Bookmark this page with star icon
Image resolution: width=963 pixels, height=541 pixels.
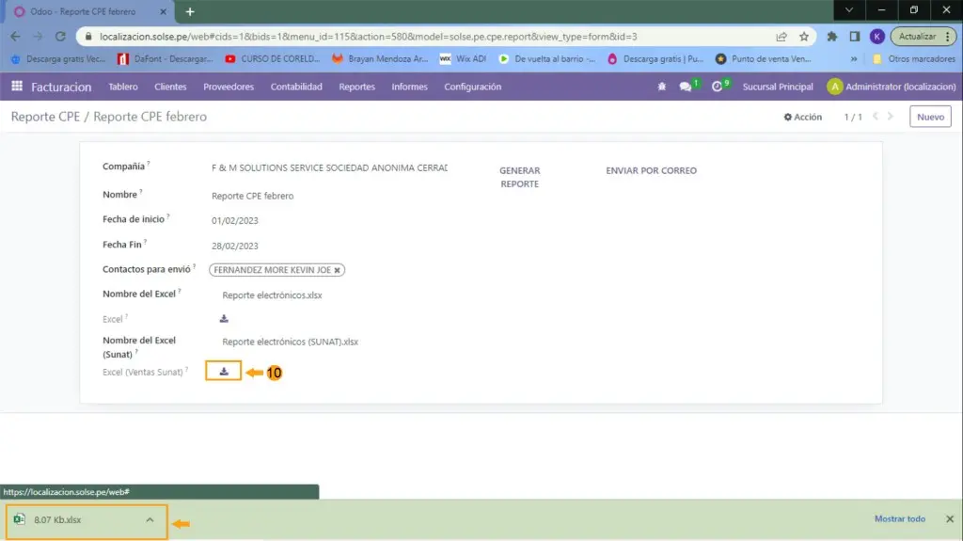click(804, 37)
